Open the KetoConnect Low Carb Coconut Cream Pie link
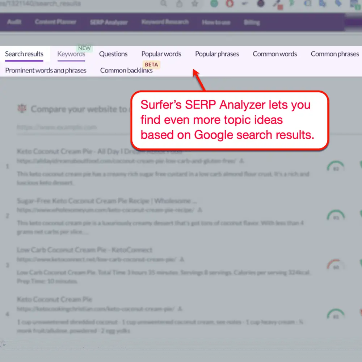Viewport: 362px width, 362px height. point(85,250)
